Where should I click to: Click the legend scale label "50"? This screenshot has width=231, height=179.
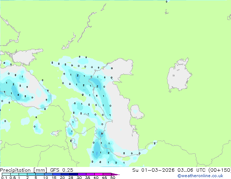[113, 178]
